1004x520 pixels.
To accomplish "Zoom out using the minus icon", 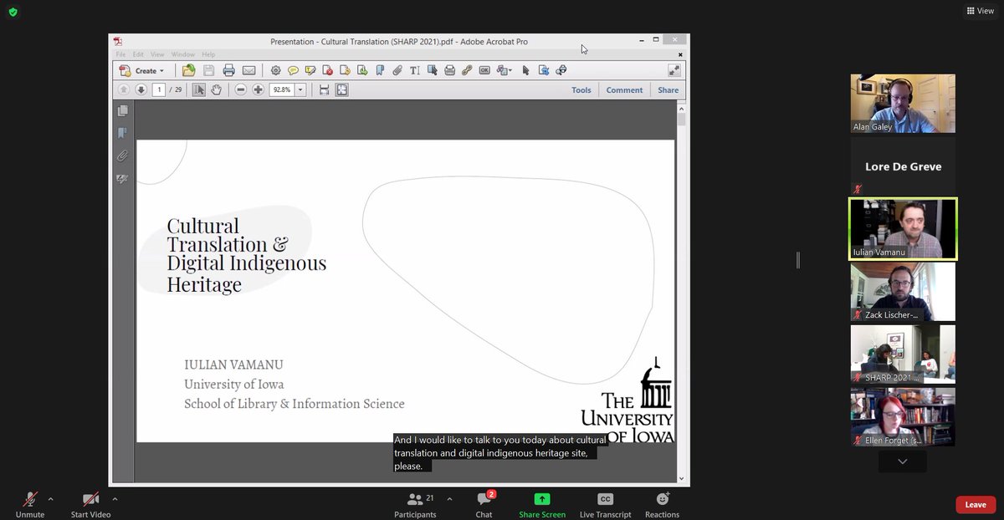I will [x=241, y=89].
